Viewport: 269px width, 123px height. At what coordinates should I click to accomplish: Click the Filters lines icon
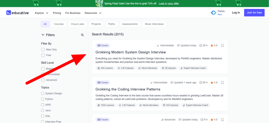[43, 35]
